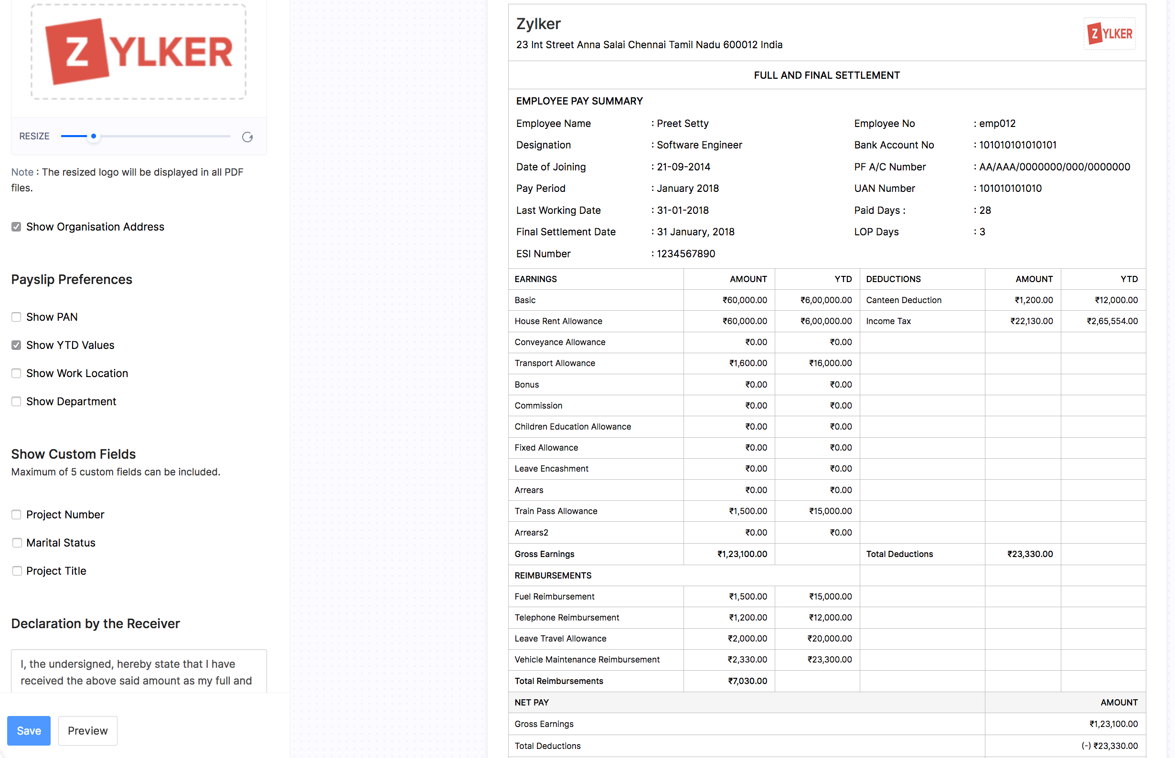Click Total Reimbursements amount '₹7,030.00'
This screenshot has width=1175, height=758.
click(747, 681)
